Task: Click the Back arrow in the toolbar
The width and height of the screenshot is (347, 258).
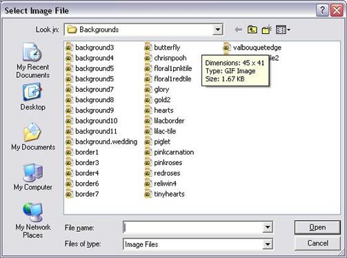Action: point(238,30)
